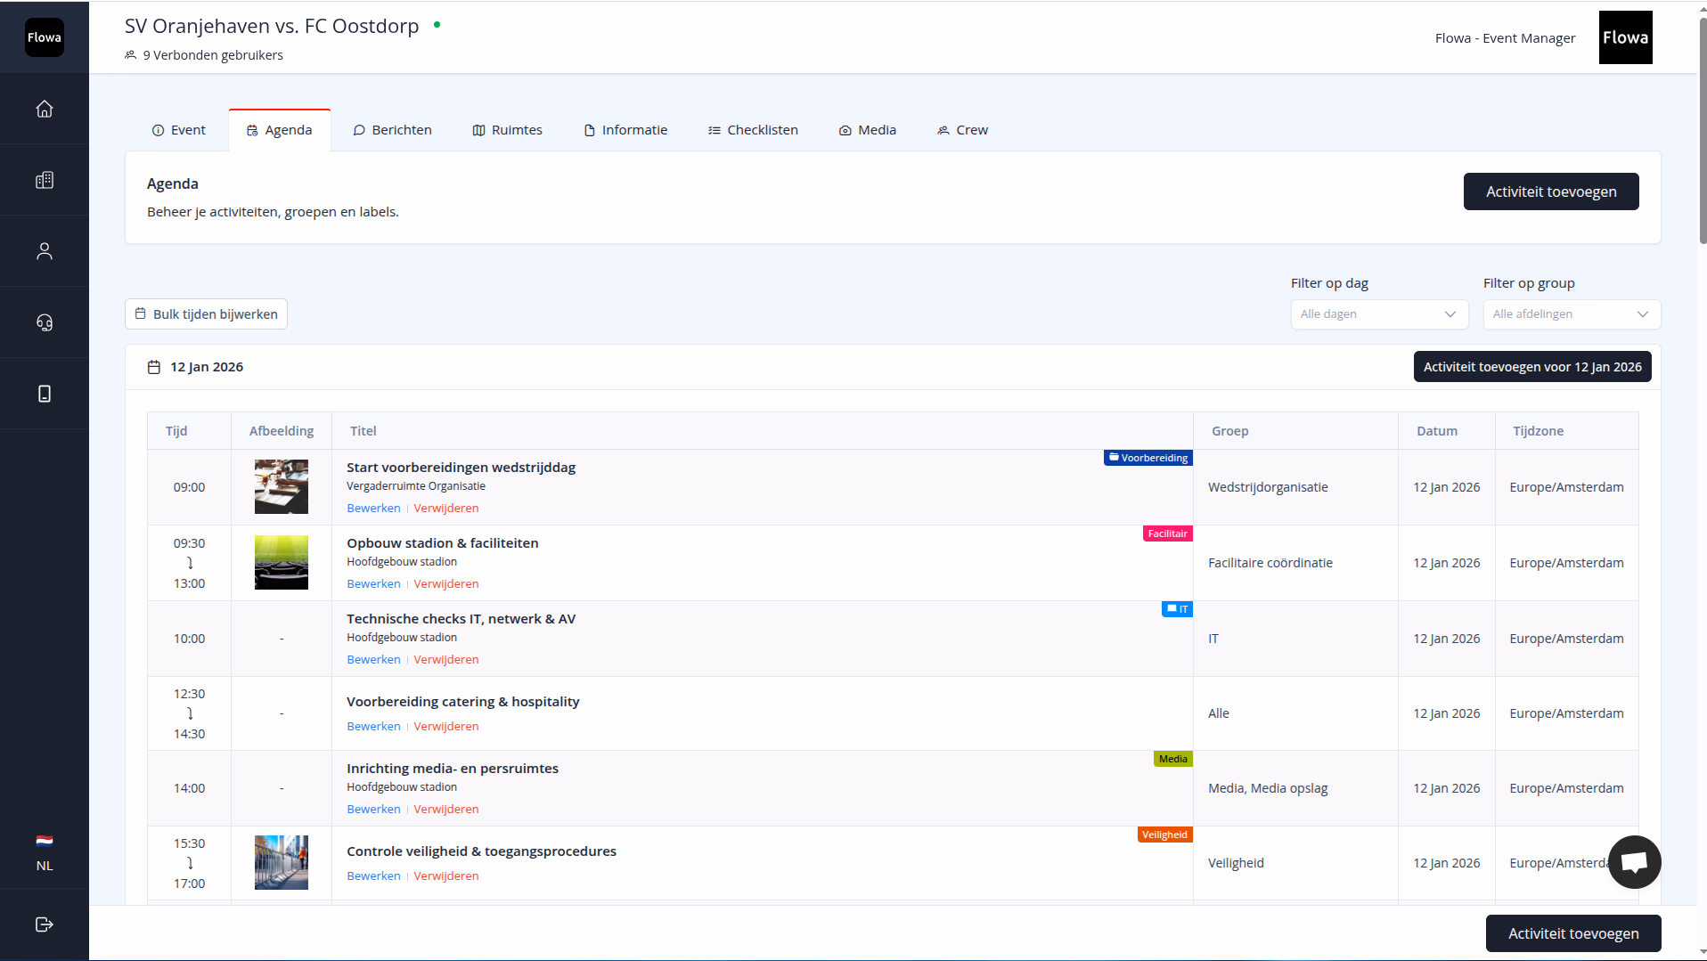The height and width of the screenshot is (961, 1707).
Task: Click Verwijderen for Controle veiligheid & toegangsprocedures
Action: [x=446, y=876]
